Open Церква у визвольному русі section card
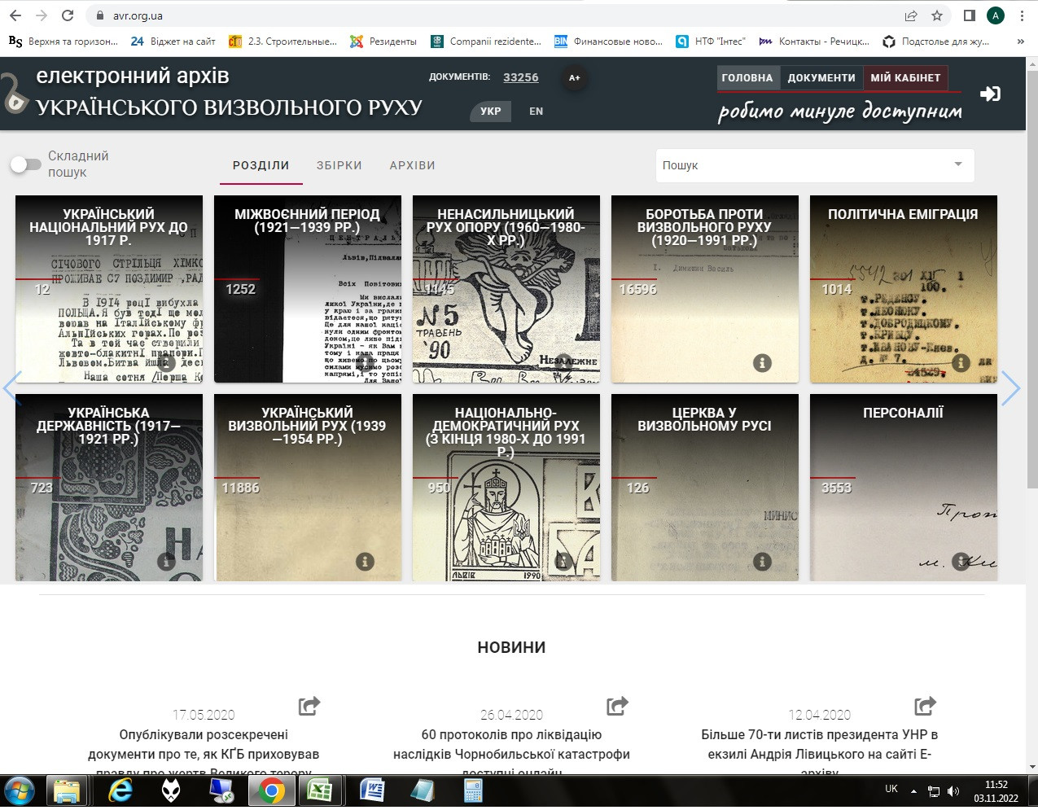Screen dimensions: 1038x810 click(x=705, y=488)
